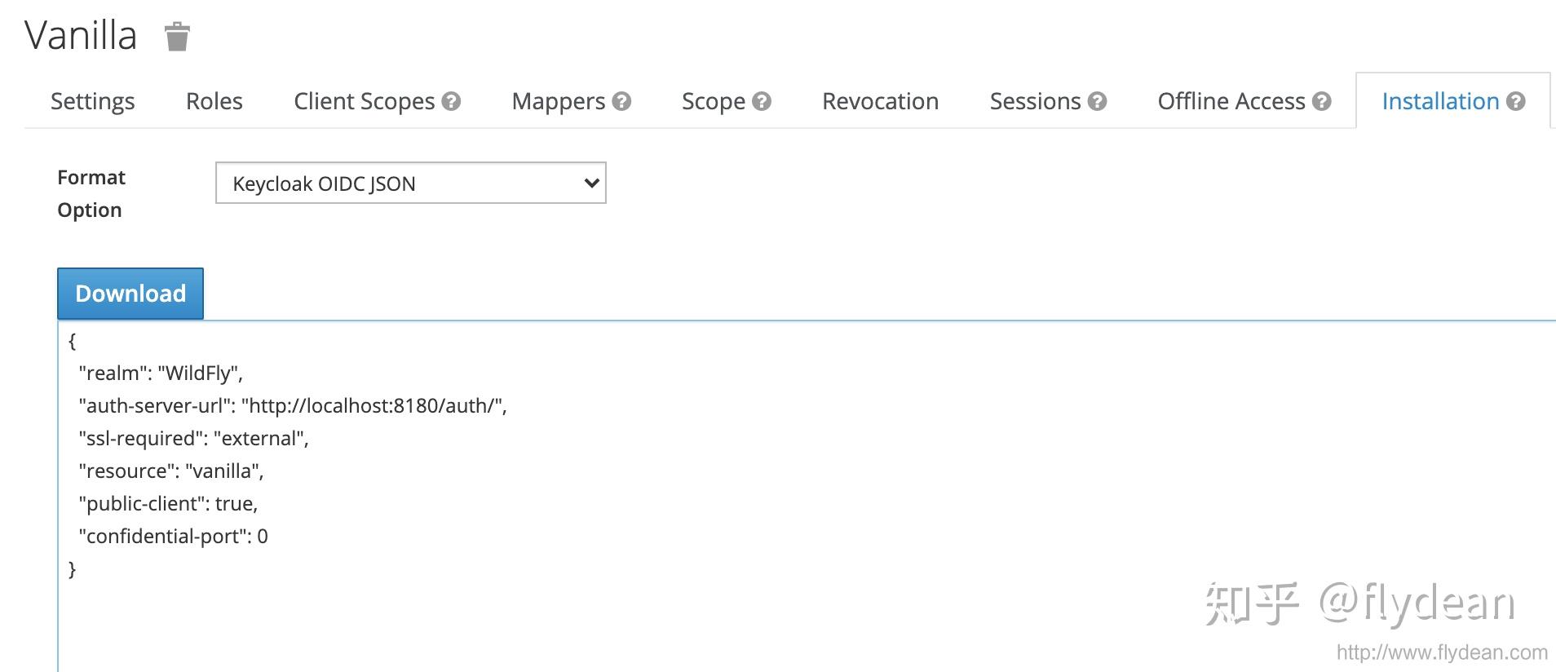
Task: Show help tooltip beside Sessions tab
Action: point(1098,101)
